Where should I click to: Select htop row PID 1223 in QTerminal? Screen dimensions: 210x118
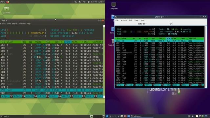pyautogui.click(x=159, y=41)
